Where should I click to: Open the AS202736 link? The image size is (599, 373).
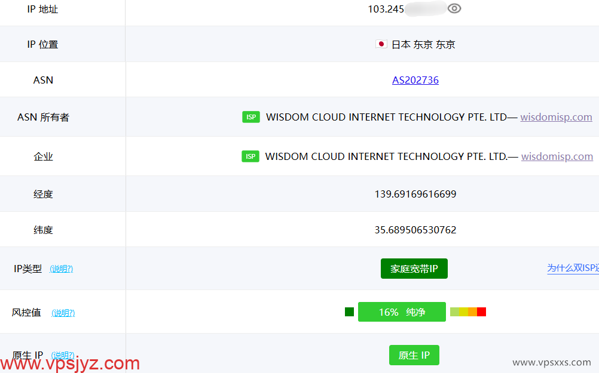[x=415, y=80]
